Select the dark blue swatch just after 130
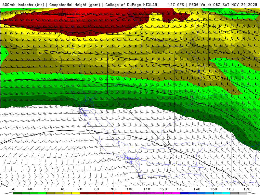Image resolution: width=260 pixels, height=195 pixels. pyautogui.click(x=184, y=193)
